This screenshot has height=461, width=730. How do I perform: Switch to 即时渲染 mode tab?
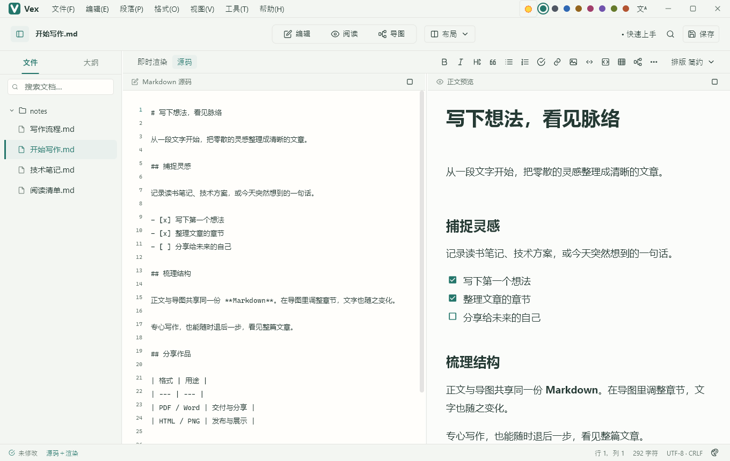(152, 62)
